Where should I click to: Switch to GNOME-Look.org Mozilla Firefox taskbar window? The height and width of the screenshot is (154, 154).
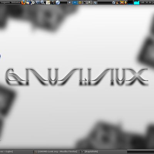click(x=57, y=152)
